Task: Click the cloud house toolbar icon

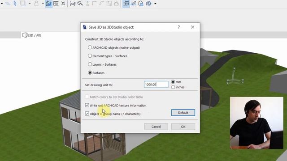Action: (140, 4)
